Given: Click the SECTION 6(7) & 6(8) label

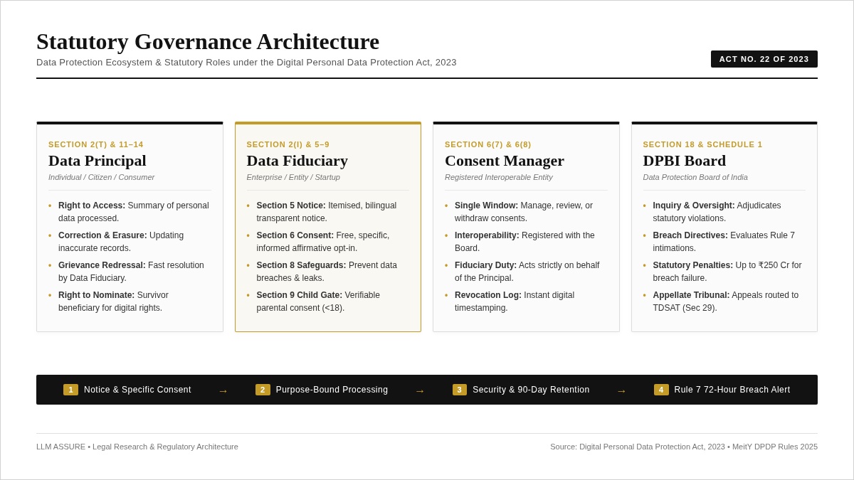Looking at the screenshot, I should point(488,144).
